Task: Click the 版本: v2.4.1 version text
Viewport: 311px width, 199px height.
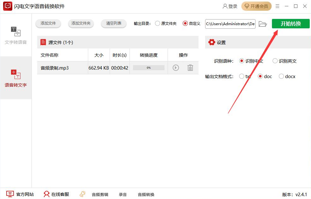Action: [x=294, y=195]
